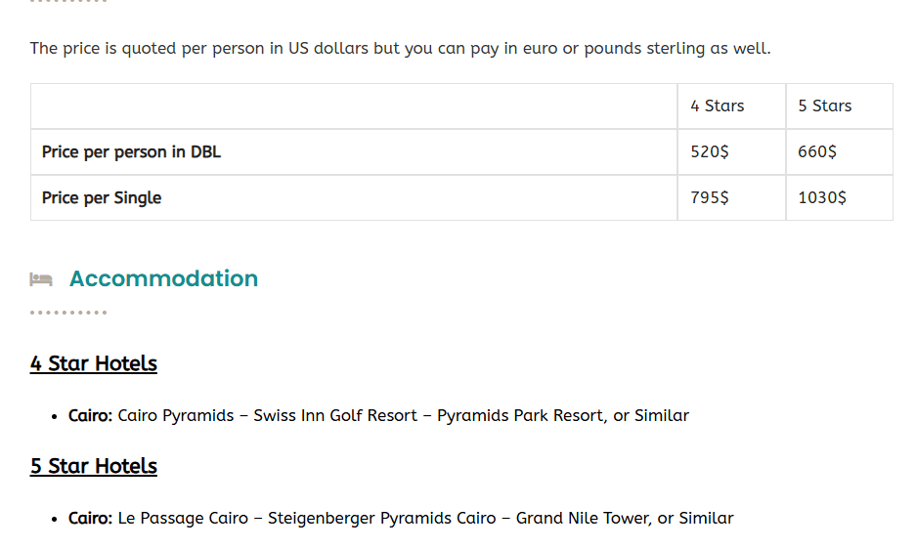916x549 pixels.
Task: Click the 660$ price cell
Action: [816, 151]
